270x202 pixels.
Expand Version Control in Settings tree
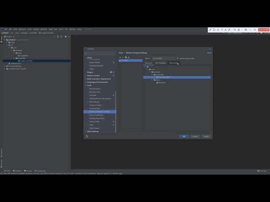[86, 76]
